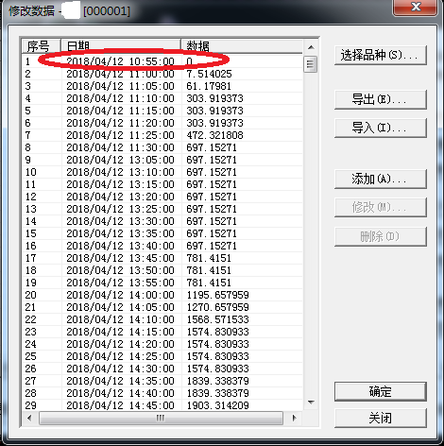Image resolution: width=444 pixels, height=446 pixels.
Task: Select row 9 dated 13:05:00
Action: [162, 160]
